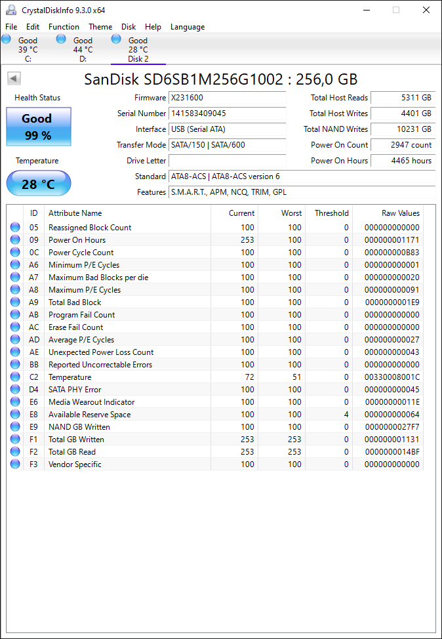Open the Function menu

[64, 27]
